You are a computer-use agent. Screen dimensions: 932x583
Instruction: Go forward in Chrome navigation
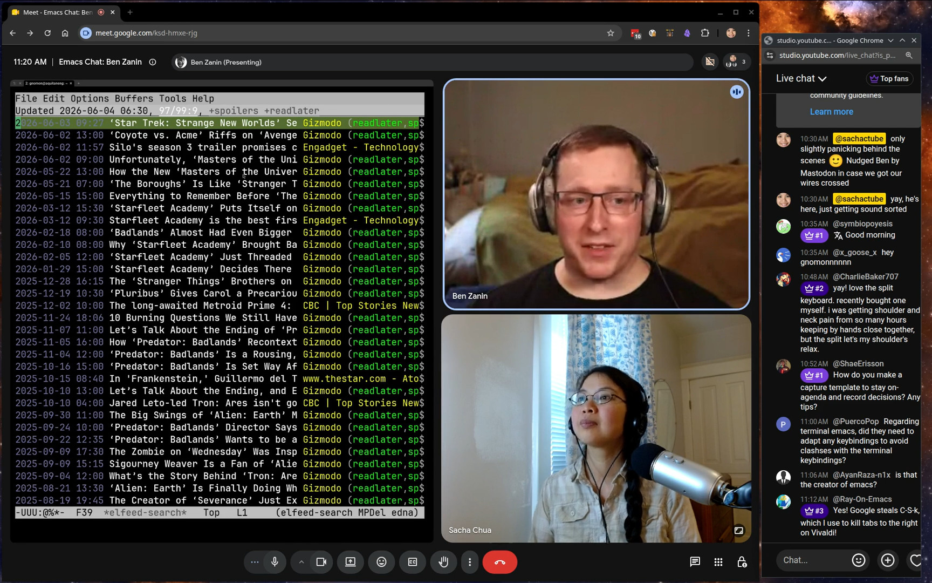pos(30,33)
